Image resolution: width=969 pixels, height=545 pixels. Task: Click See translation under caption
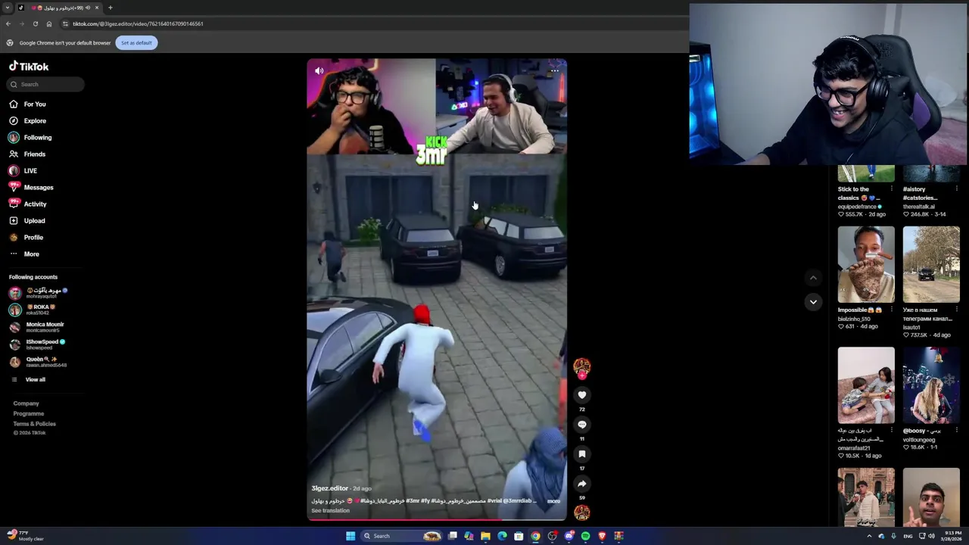click(331, 510)
